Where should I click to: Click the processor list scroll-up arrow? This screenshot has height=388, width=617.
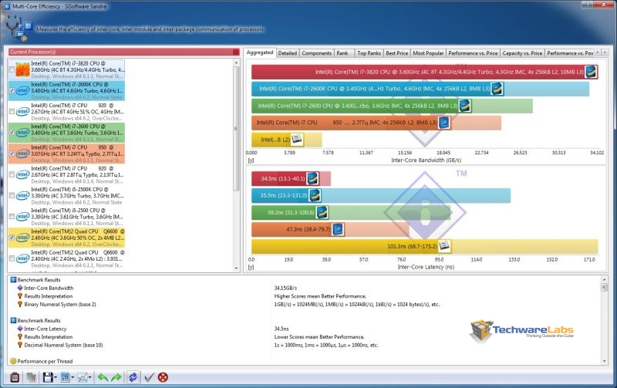237,63
